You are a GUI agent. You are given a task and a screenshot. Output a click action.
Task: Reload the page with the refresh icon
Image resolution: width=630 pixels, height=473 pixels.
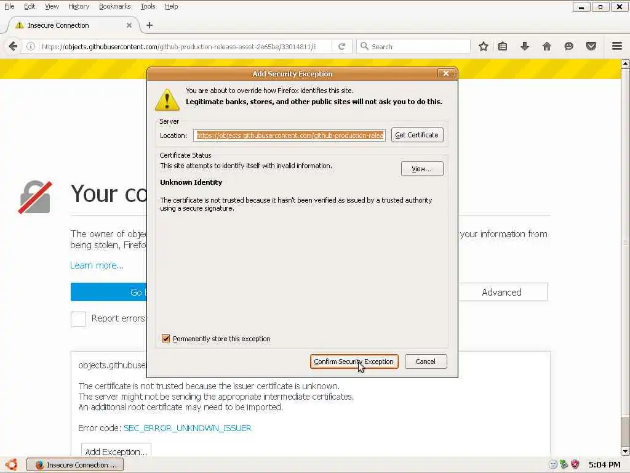click(341, 46)
